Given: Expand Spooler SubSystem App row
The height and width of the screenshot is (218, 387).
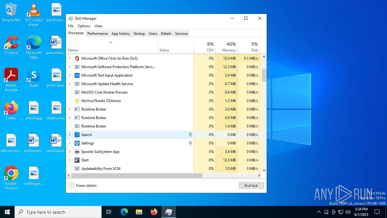Looking at the screenshot, I should tap(70, 152).
